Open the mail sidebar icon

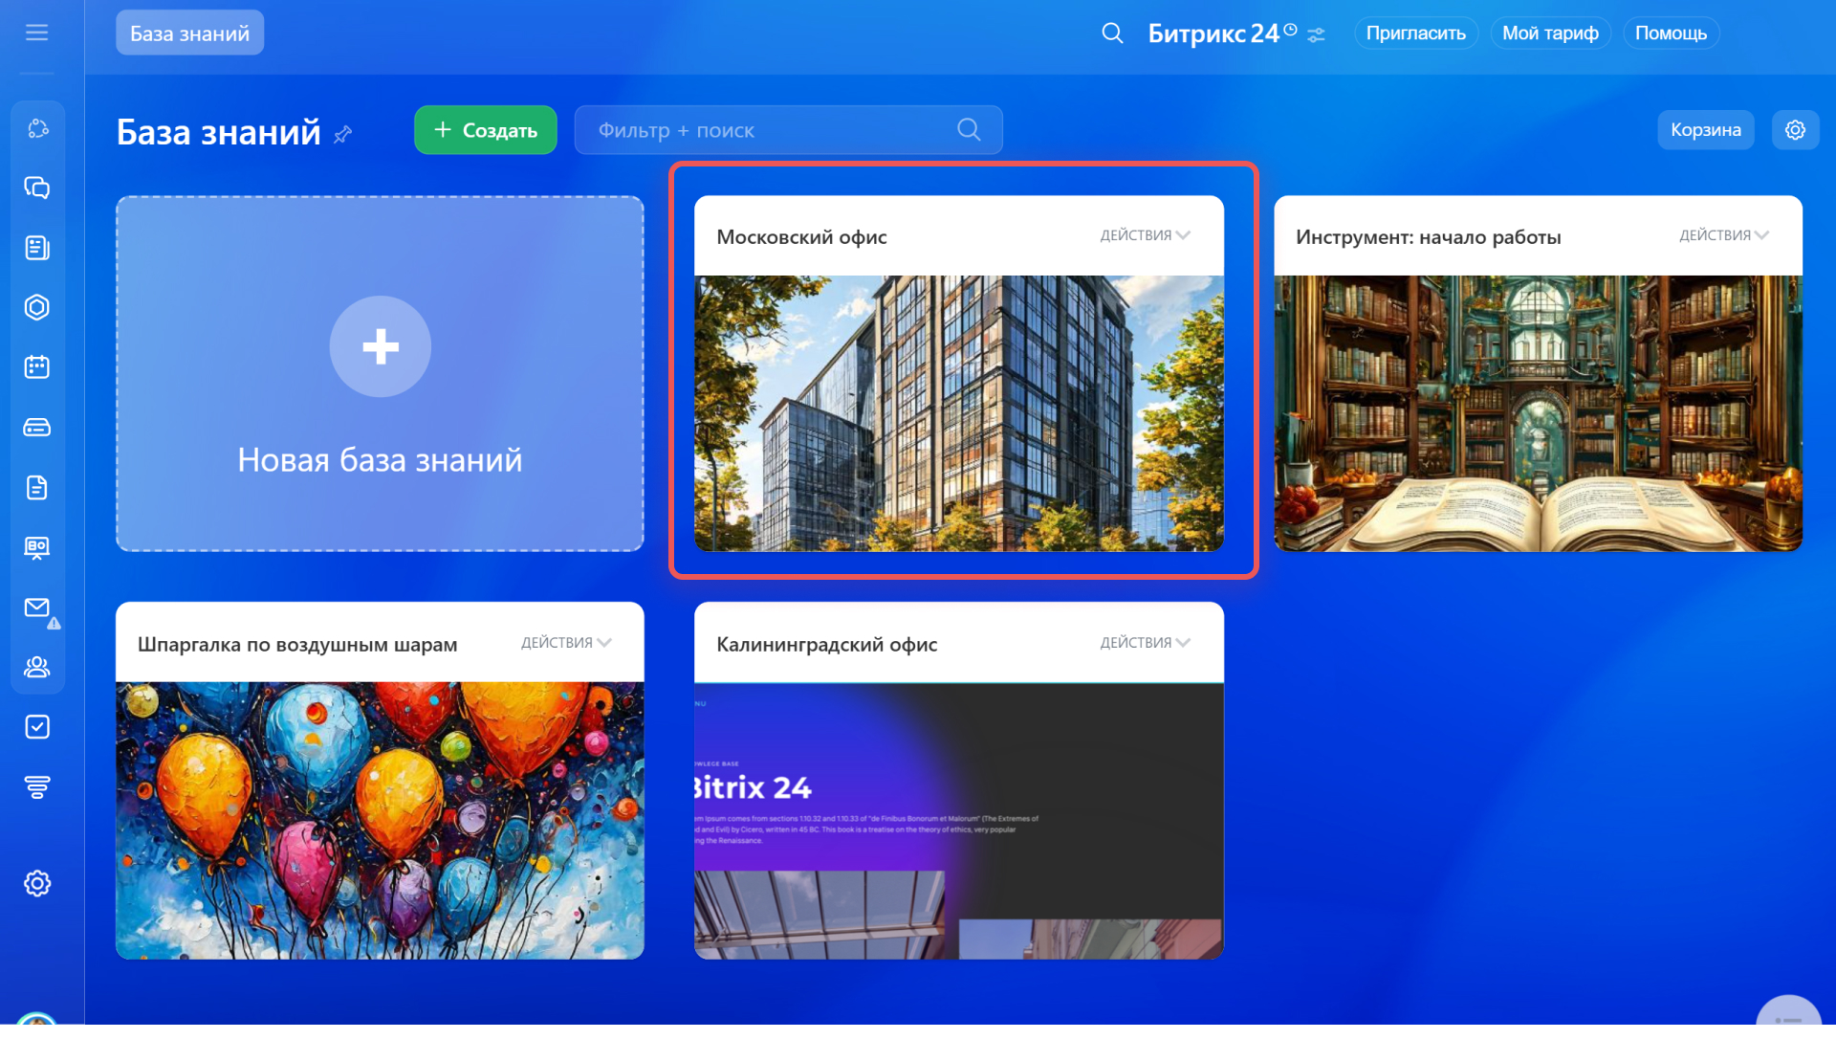coord(36,608)
